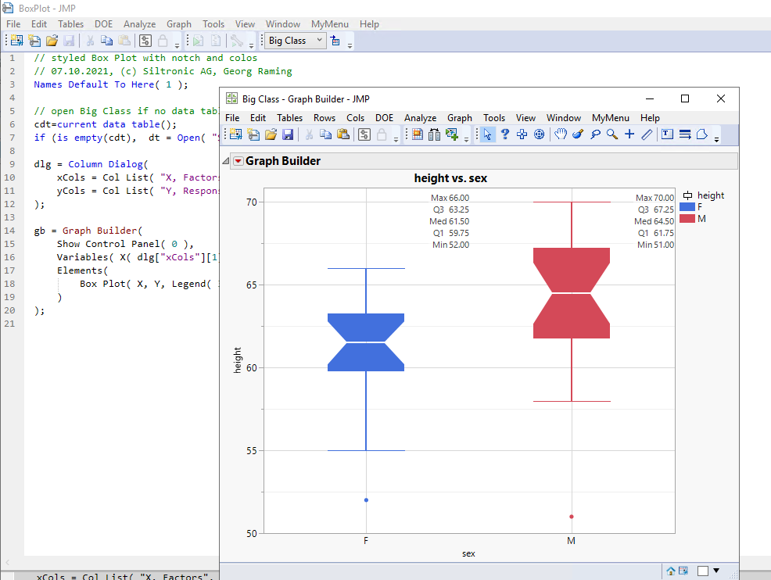
Task: Click the New Data Table icon
Action: coord(235,134)
